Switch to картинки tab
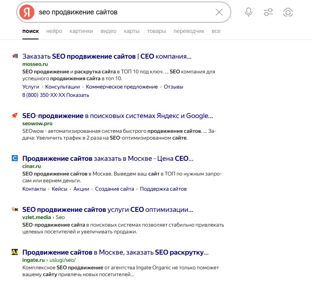Viewport: 313px width, 286px height. (81, 31)
